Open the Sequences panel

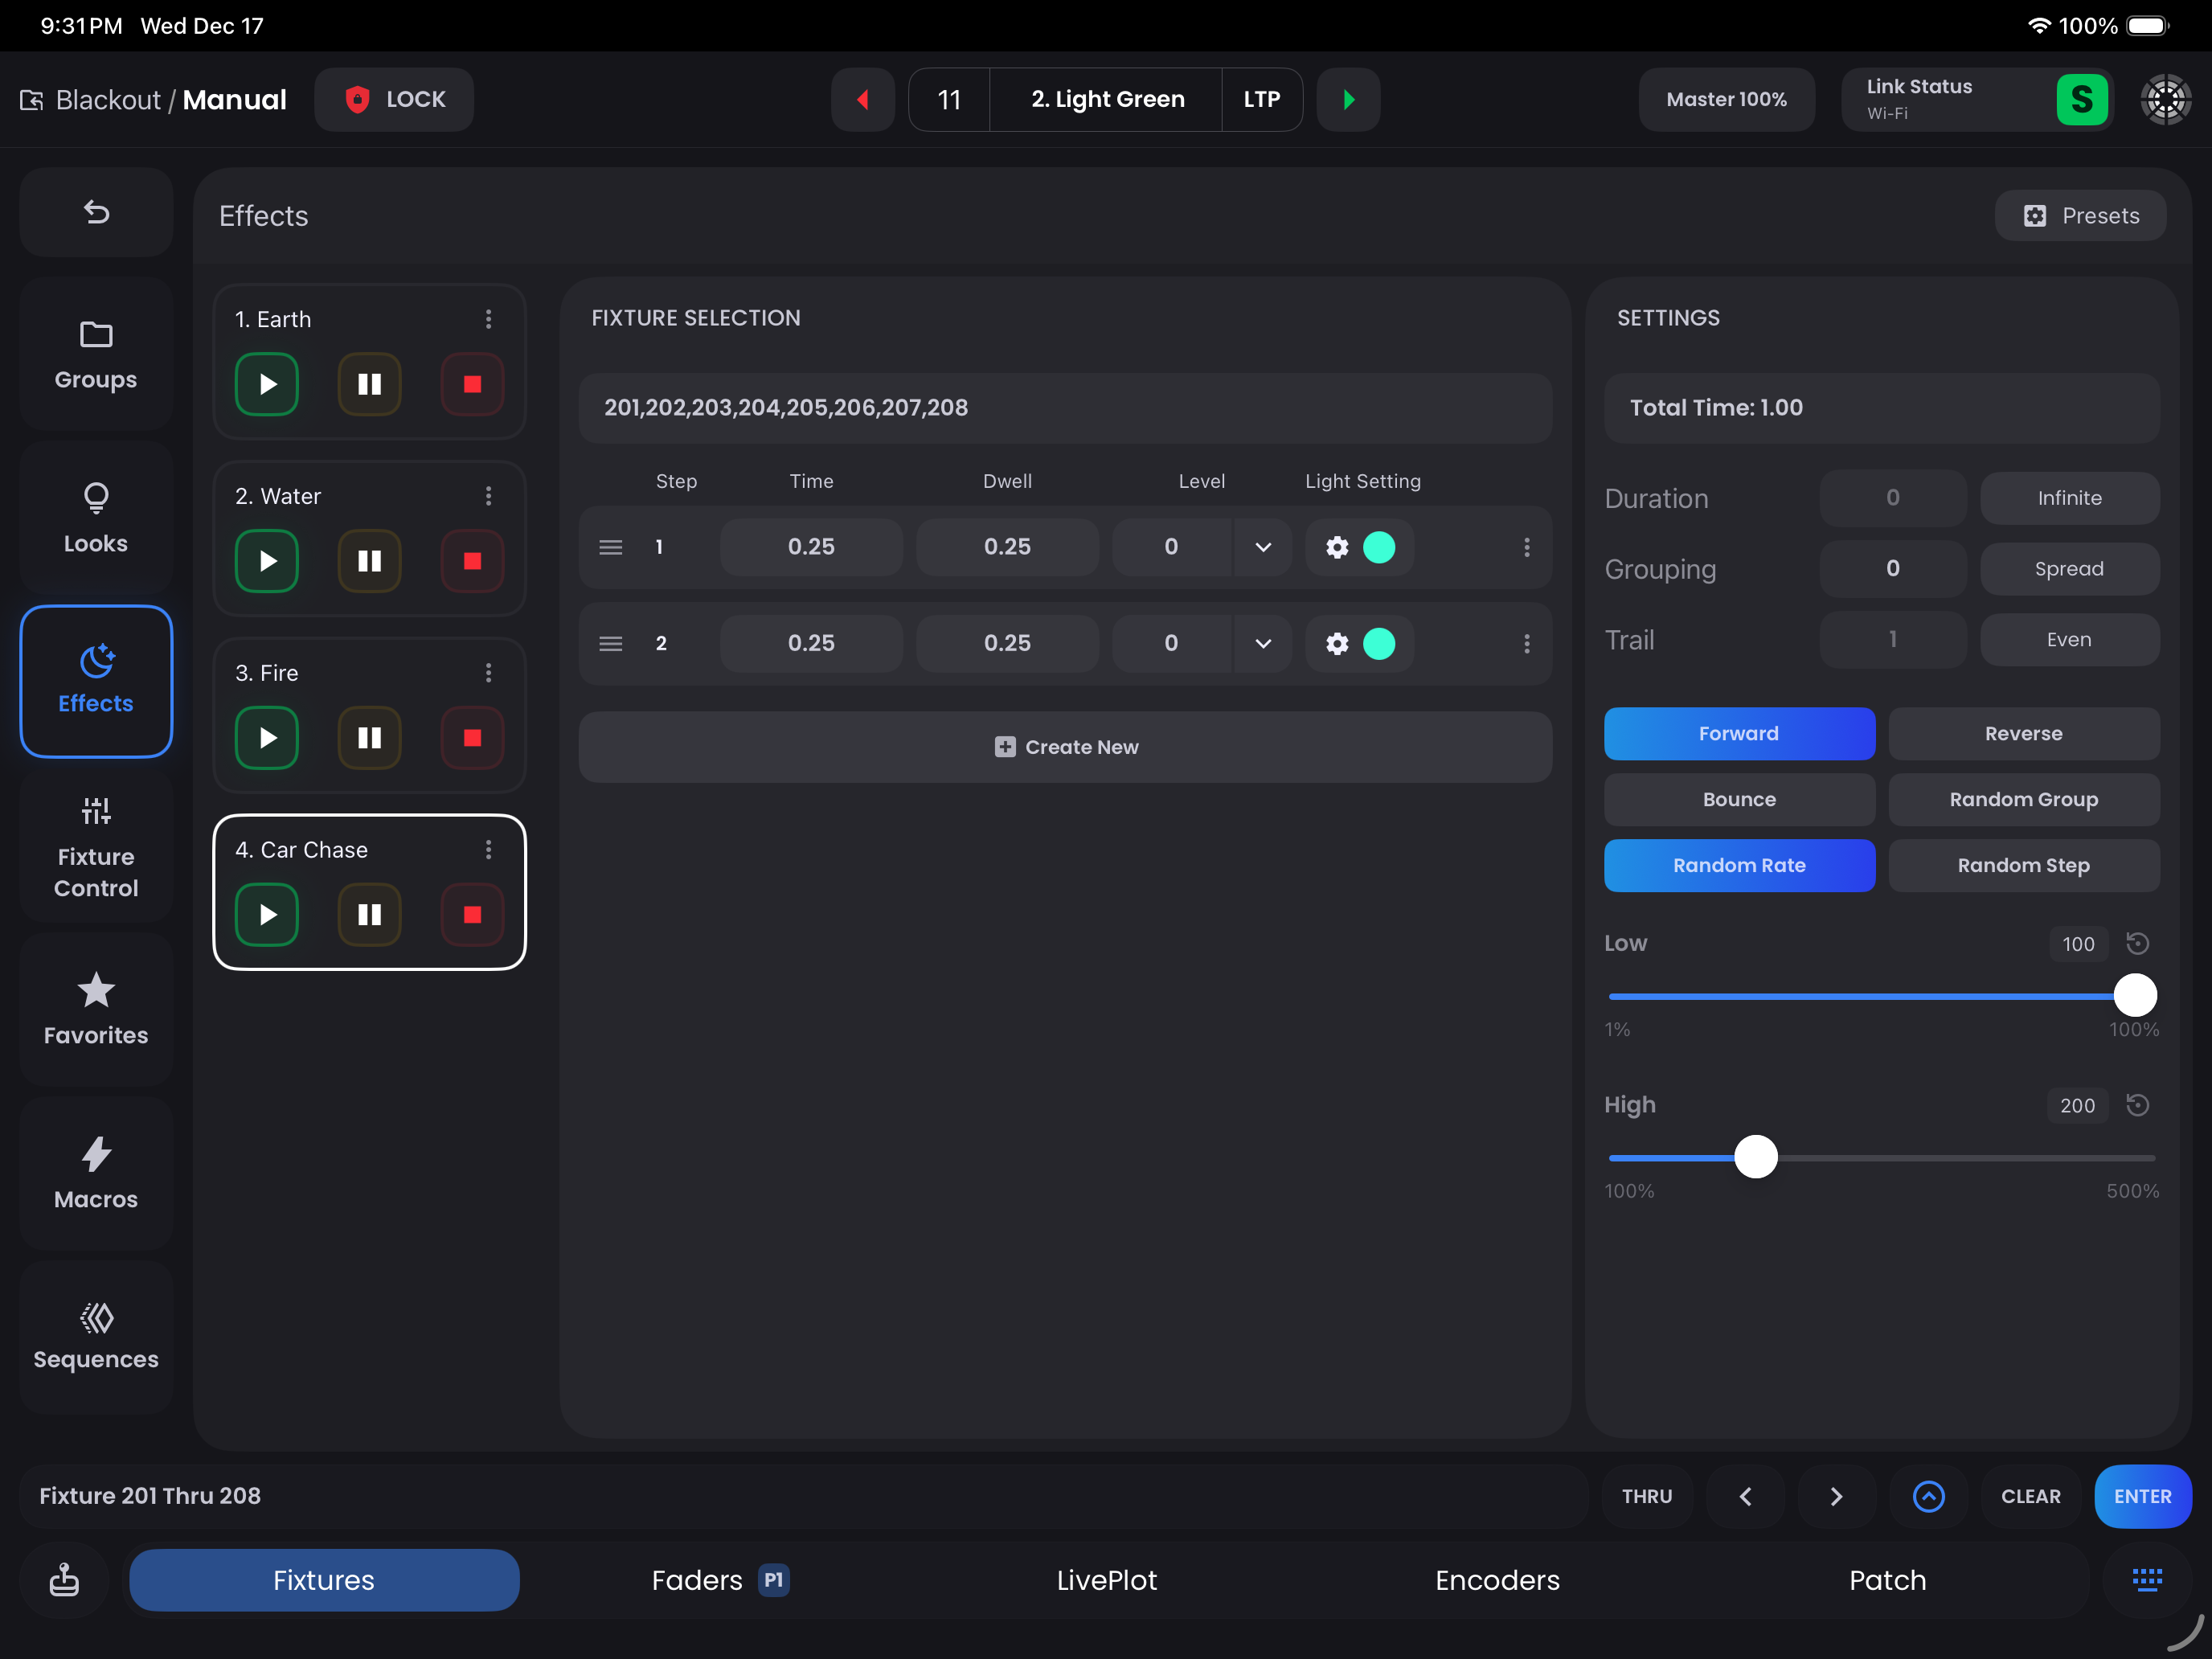95,1335
